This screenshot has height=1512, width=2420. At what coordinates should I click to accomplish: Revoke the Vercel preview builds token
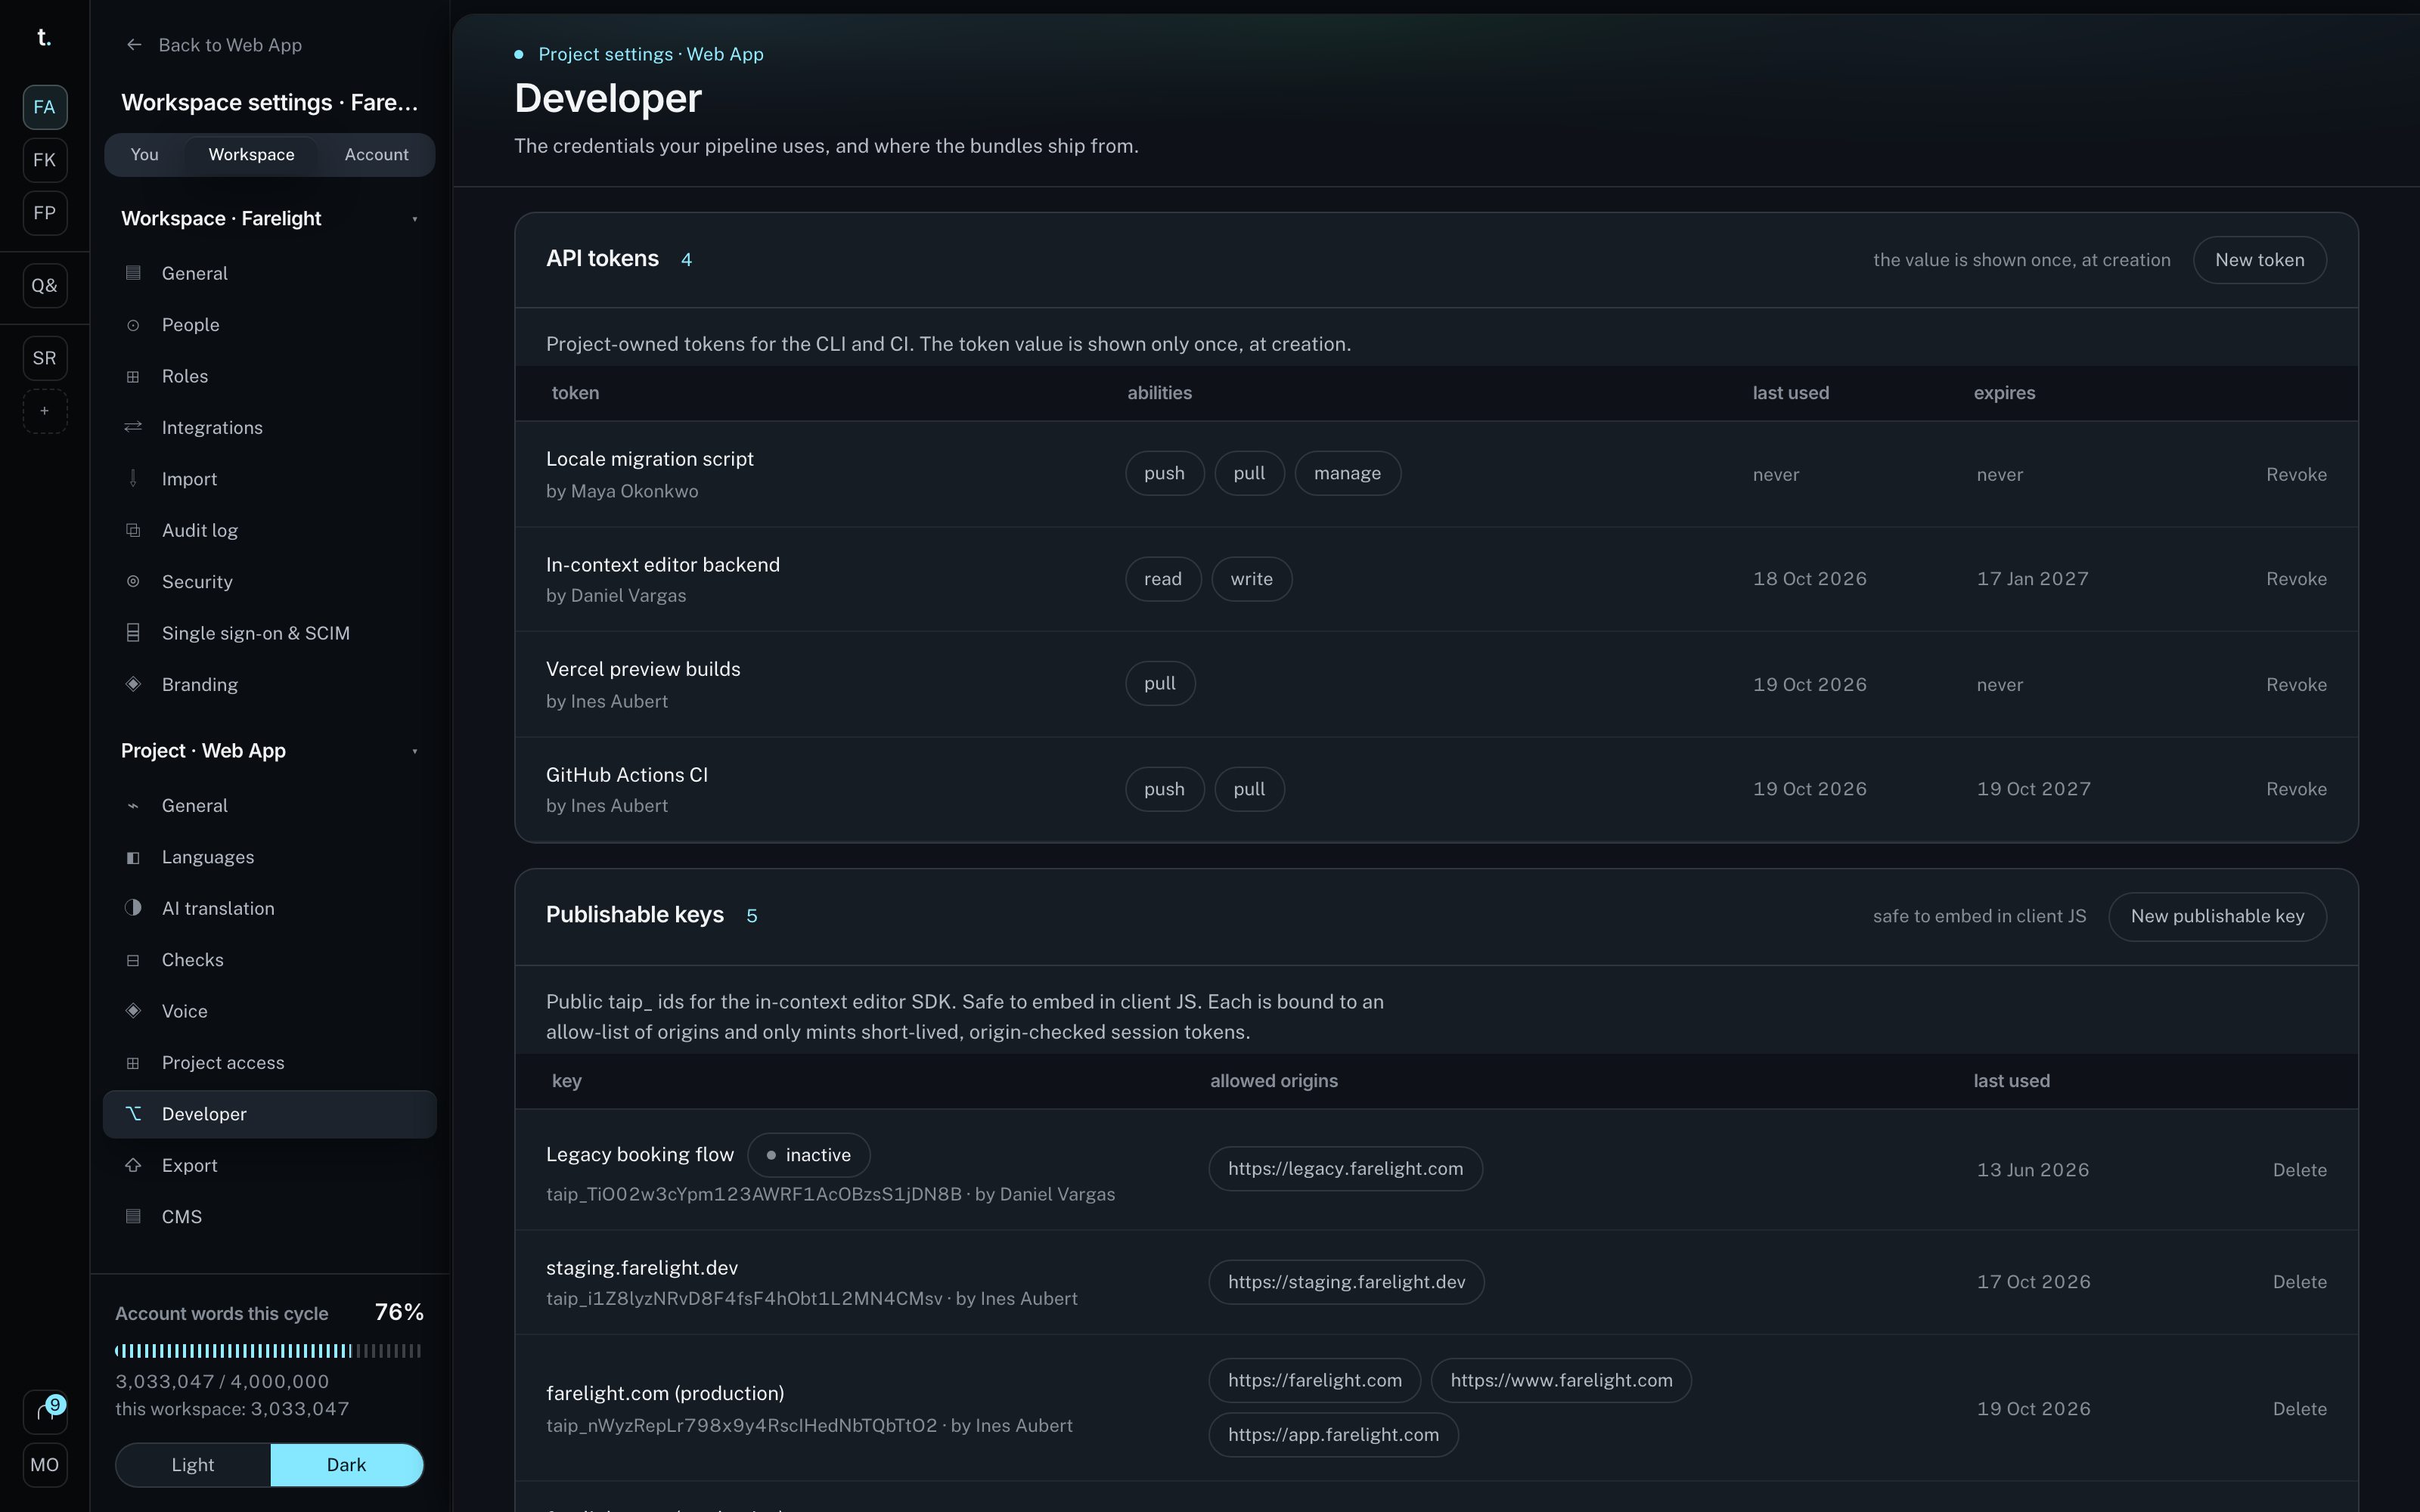pos(2296,685)
